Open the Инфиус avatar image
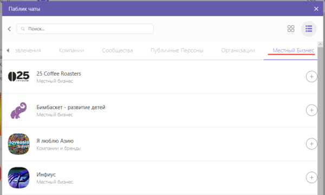This screenshot has height=195, width=325. (x=18, y=178)
